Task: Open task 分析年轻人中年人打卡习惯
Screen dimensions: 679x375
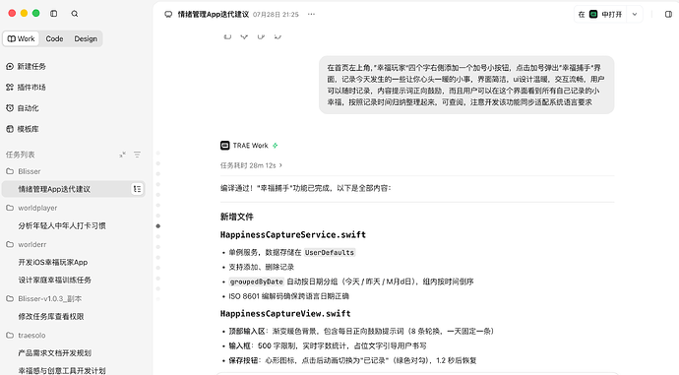Action: (62, 225)
